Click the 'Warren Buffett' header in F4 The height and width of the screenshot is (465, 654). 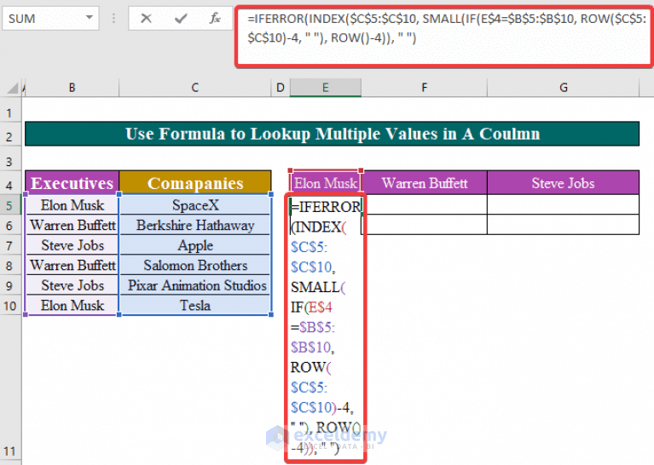coord(424,182)
